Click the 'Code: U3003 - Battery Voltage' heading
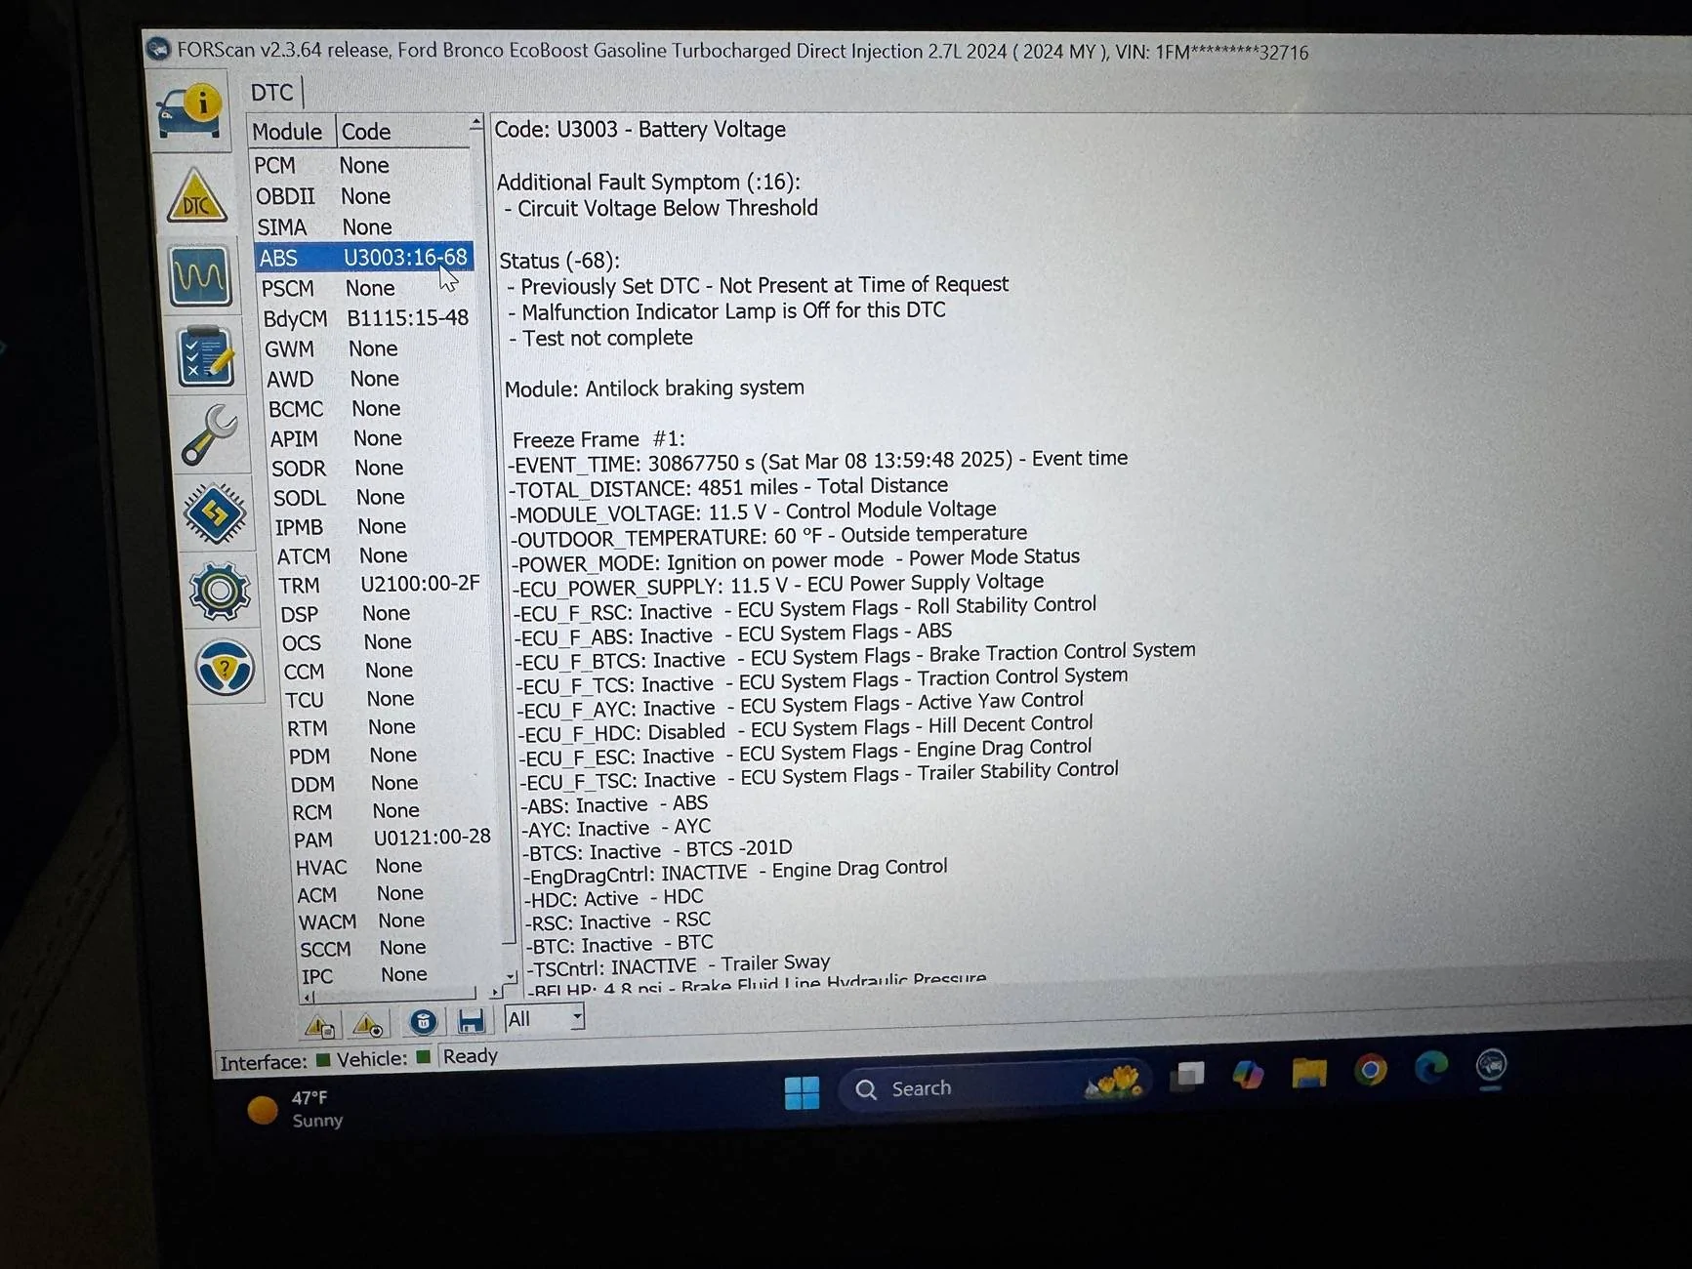 [x=640, y=130]
